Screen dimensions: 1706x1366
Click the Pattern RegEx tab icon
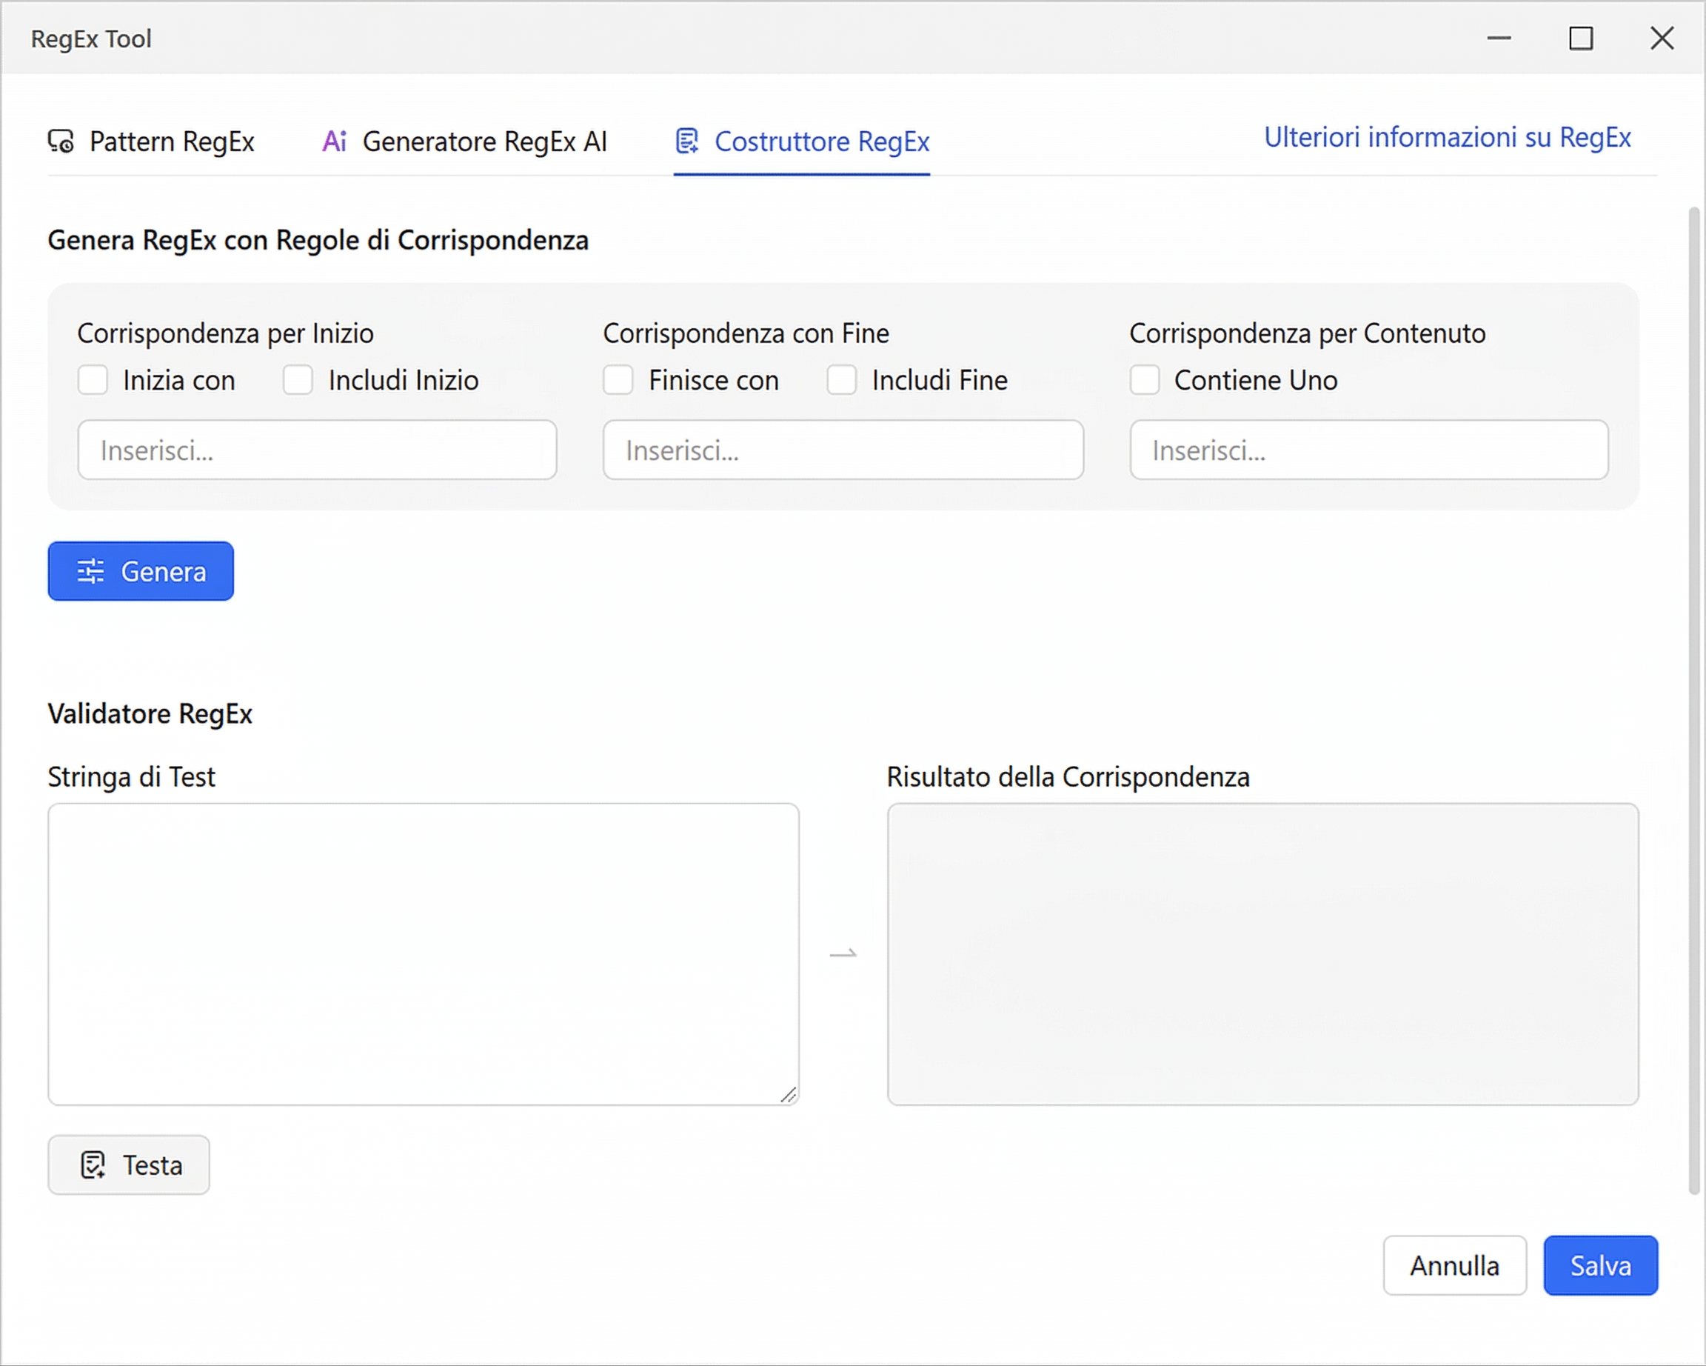[61, 141]
